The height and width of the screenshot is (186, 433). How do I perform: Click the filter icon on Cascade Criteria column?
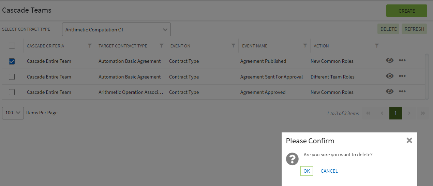90,46
